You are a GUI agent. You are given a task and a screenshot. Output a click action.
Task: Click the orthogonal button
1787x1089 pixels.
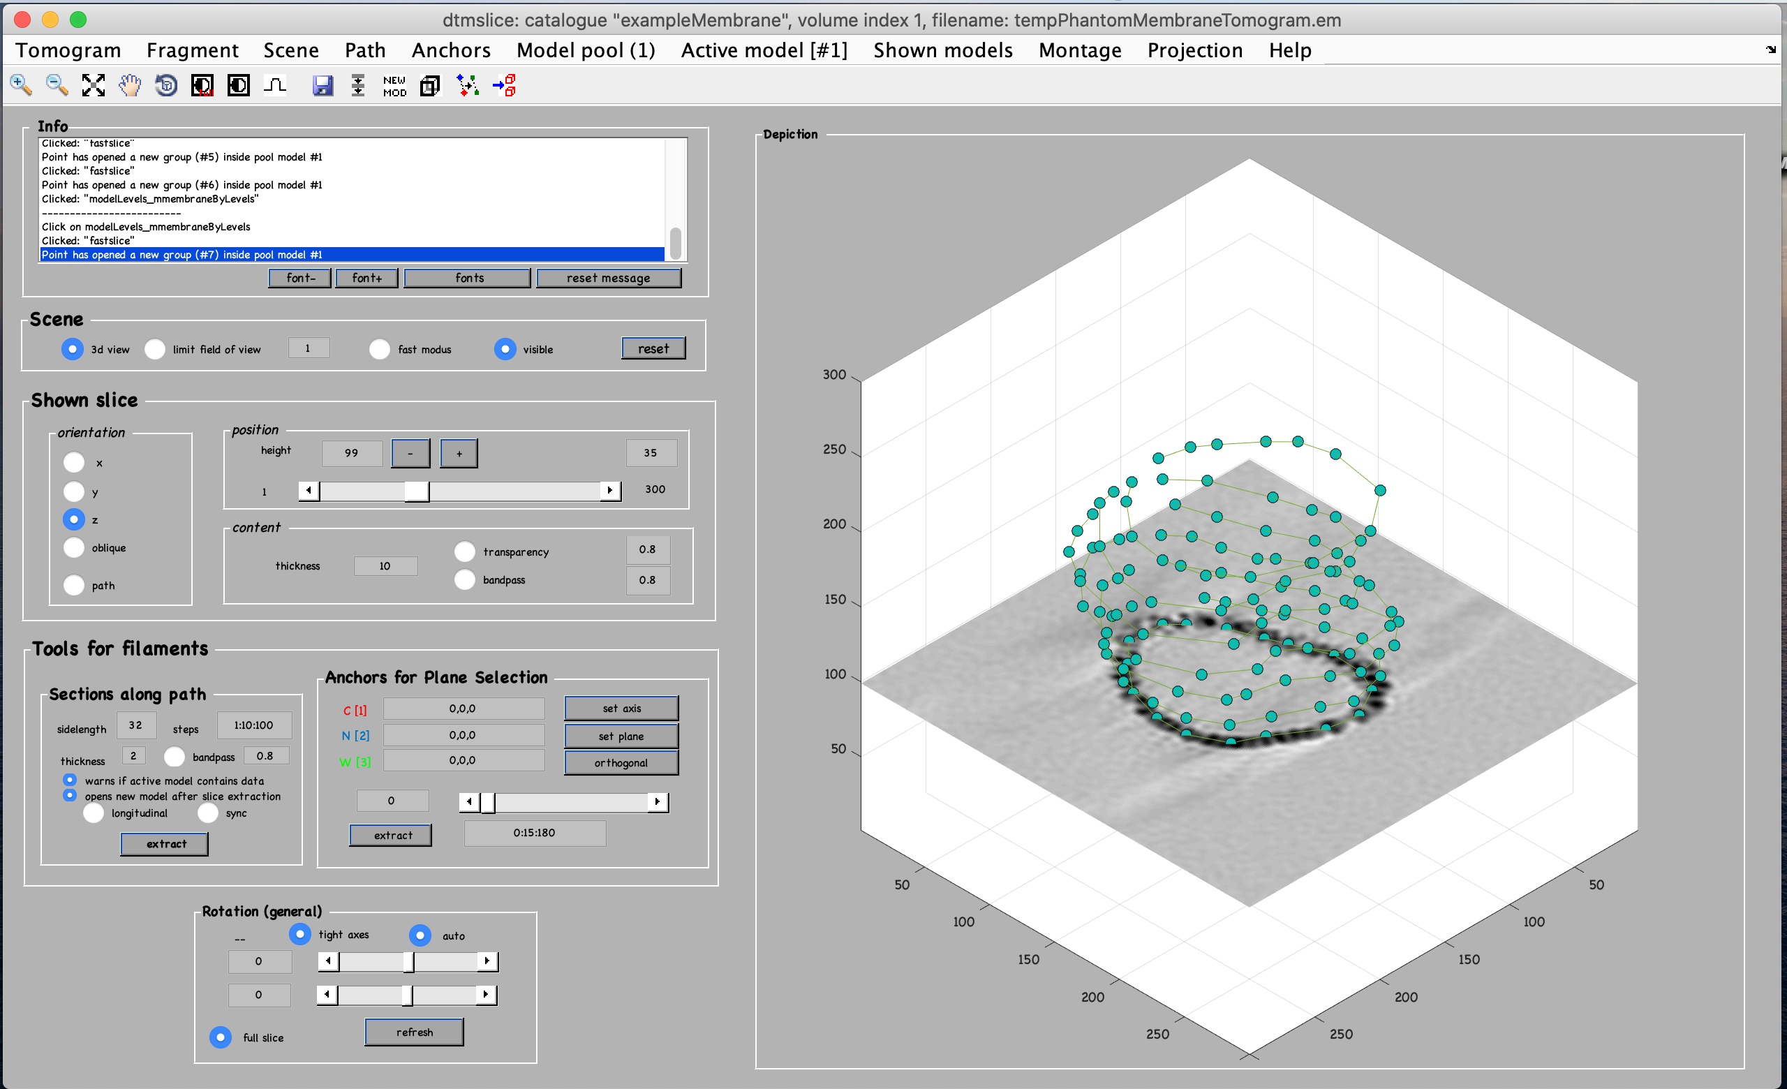621,763
